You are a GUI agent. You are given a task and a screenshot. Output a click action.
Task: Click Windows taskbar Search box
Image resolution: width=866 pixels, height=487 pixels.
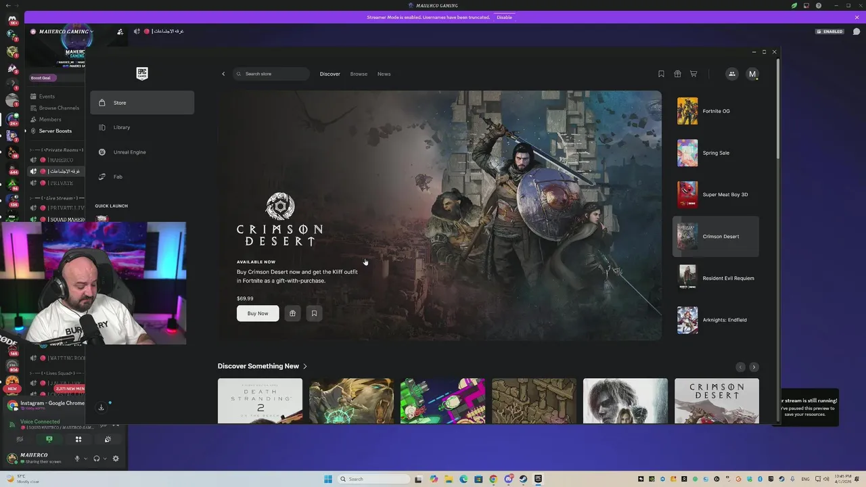374,479
